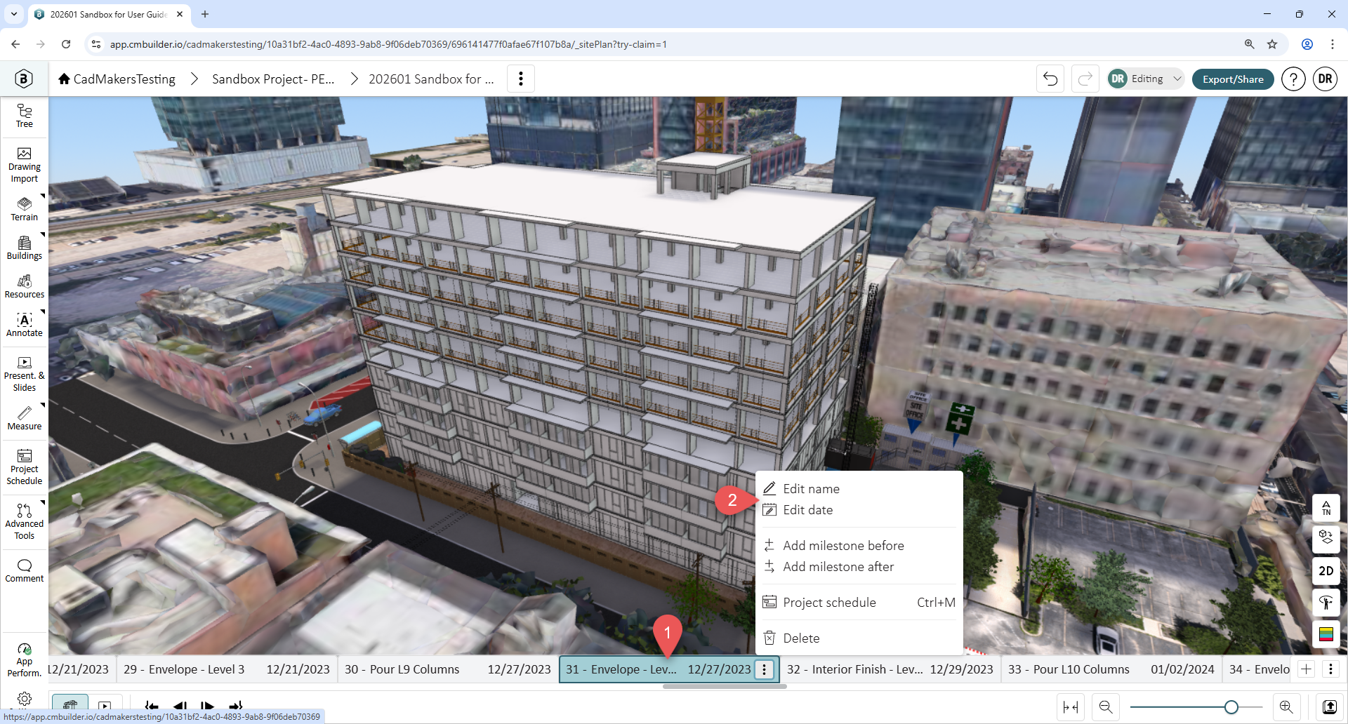Select milestone 29 - Envelope - Level 3
The height and width of the screenshot is (724, 1348).
227,669
